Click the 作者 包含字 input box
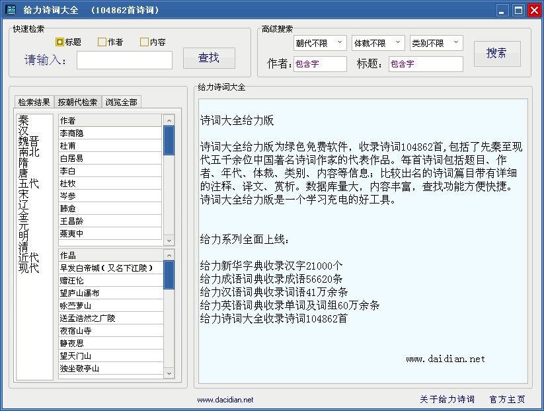 tap(320, 64)
